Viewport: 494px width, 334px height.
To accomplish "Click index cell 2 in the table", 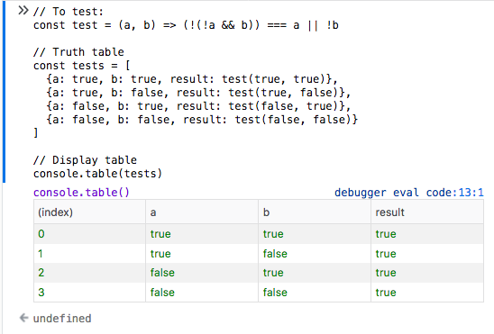I will (89, 273).
